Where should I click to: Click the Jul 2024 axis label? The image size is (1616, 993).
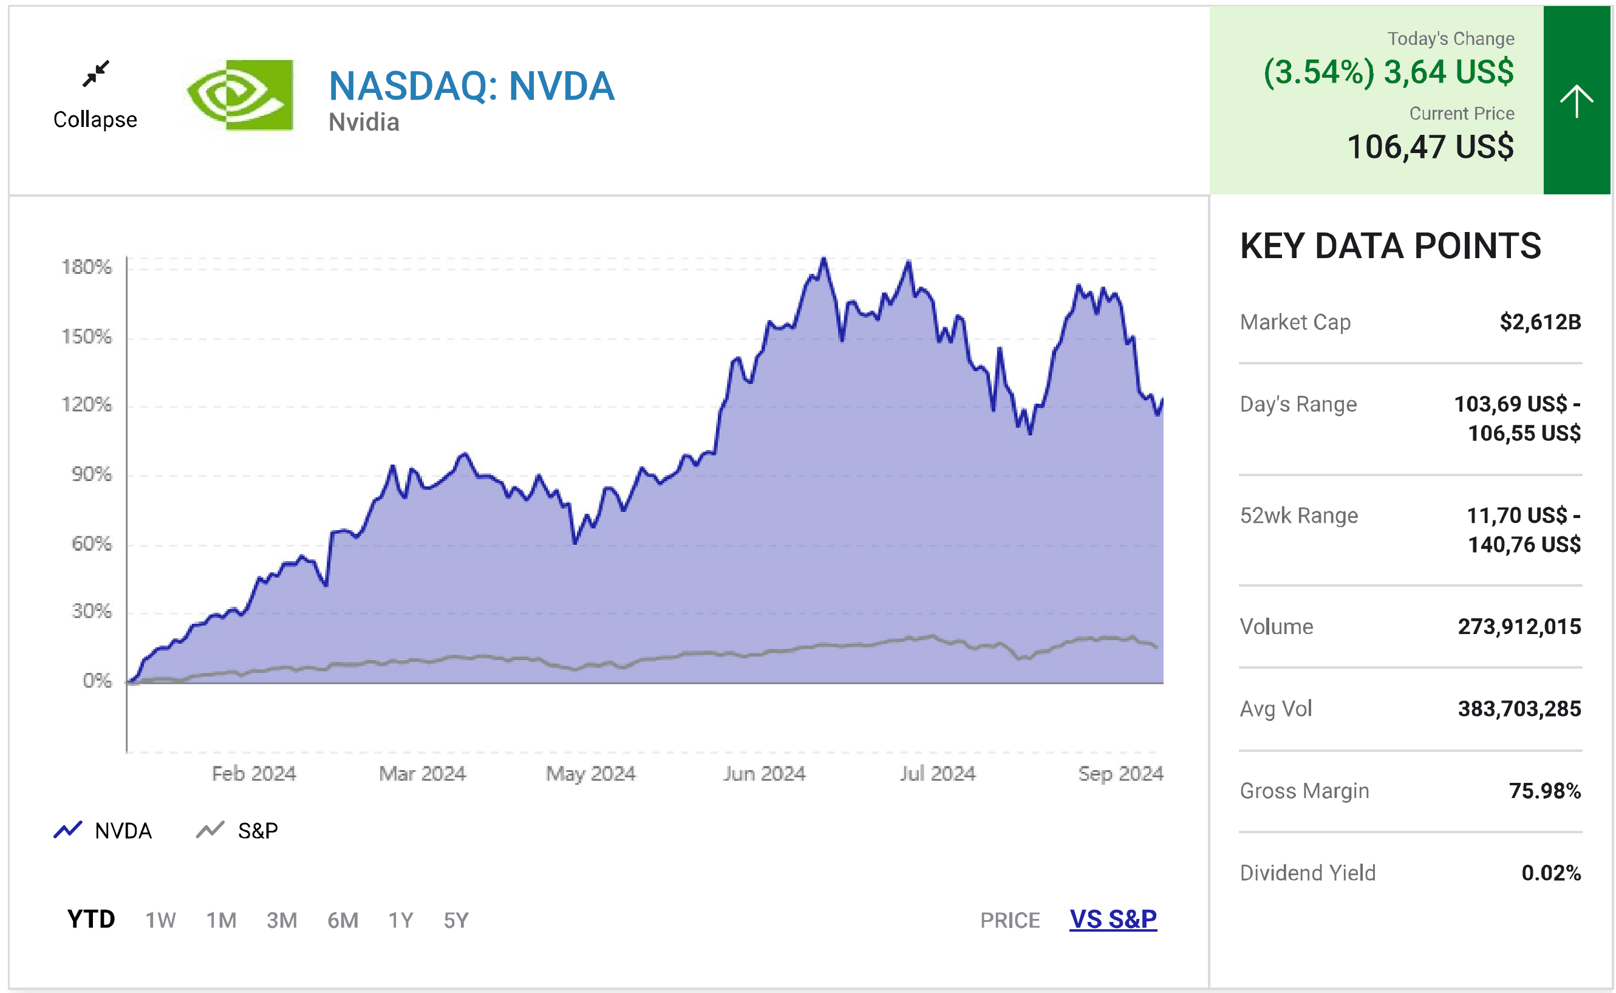pyautogui.click(x=938, y=774)
